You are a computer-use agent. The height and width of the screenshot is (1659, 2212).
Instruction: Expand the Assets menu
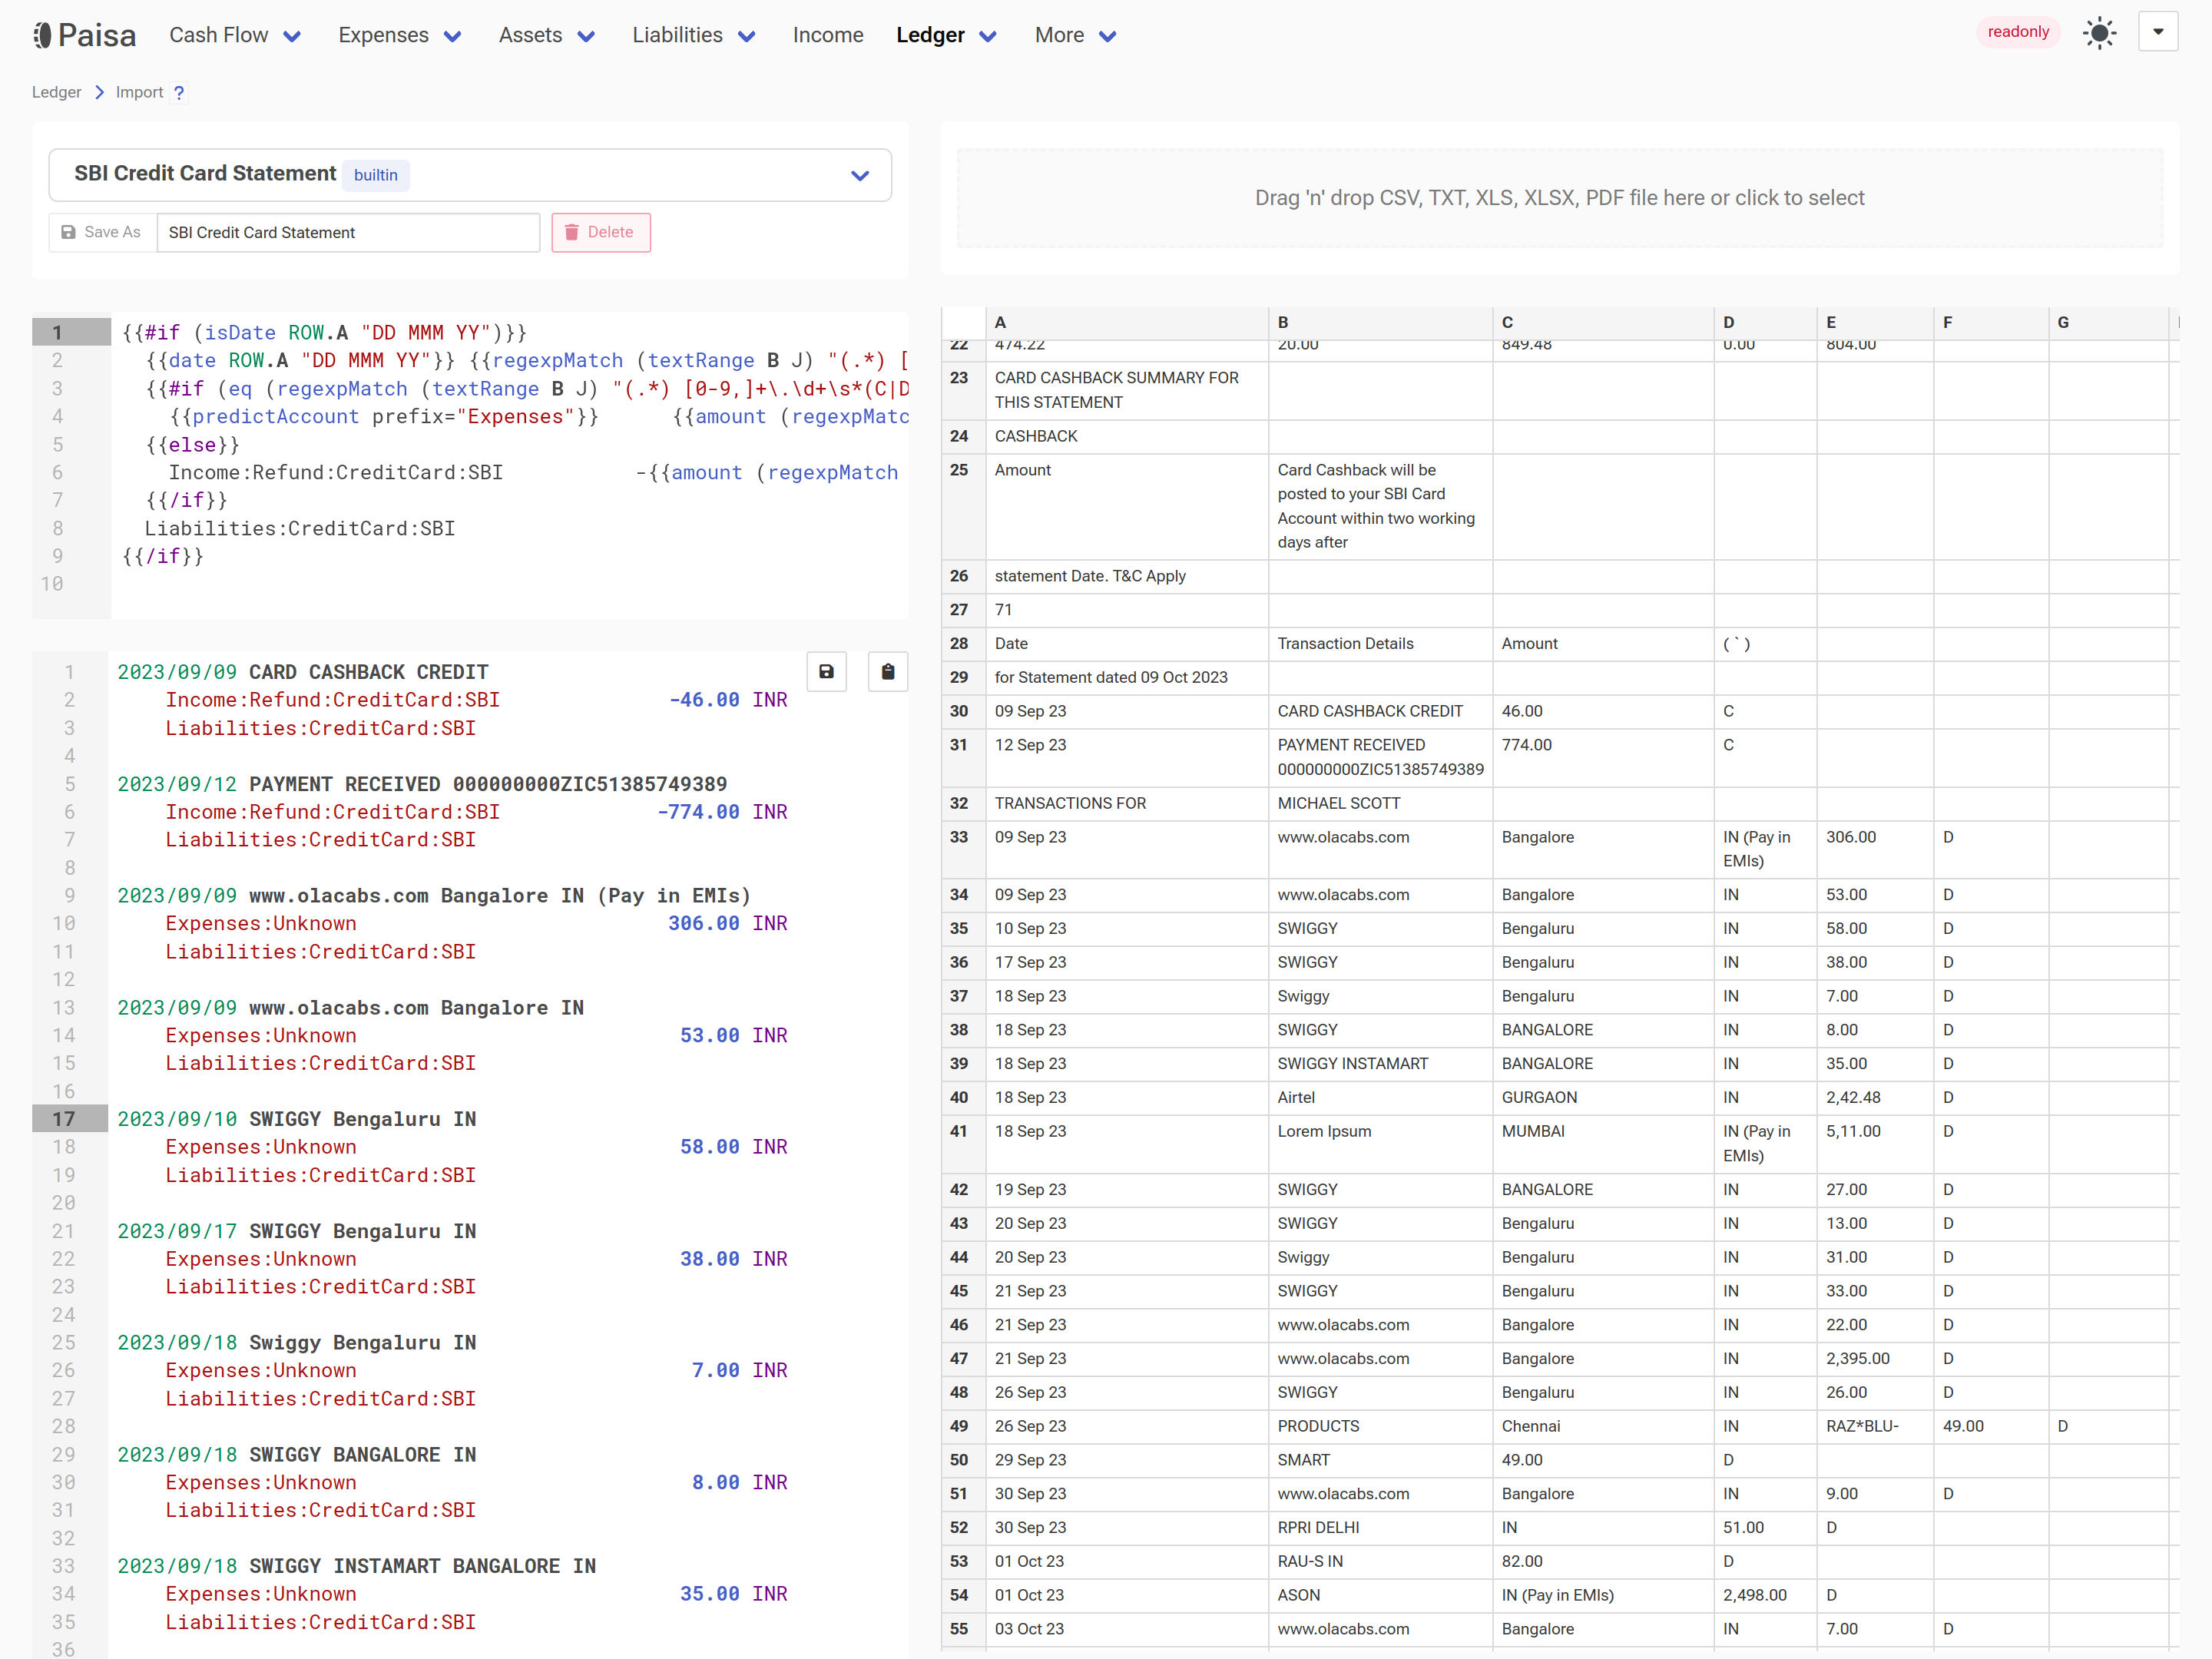pos(547,35)
